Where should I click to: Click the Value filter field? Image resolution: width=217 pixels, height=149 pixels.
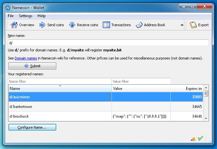click(x=141, y=81)
